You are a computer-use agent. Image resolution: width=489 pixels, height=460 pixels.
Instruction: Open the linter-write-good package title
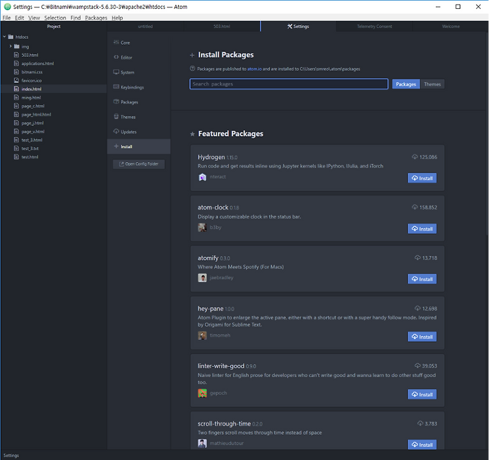click(x=221, y=366)
